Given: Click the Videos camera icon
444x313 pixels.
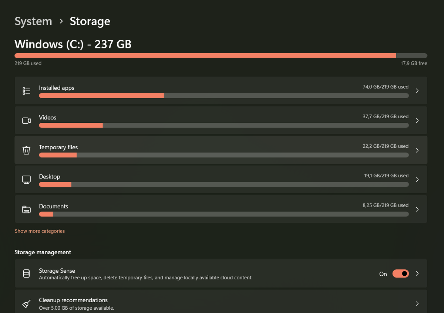Looking at the screenshot, I should coord(26,120).
